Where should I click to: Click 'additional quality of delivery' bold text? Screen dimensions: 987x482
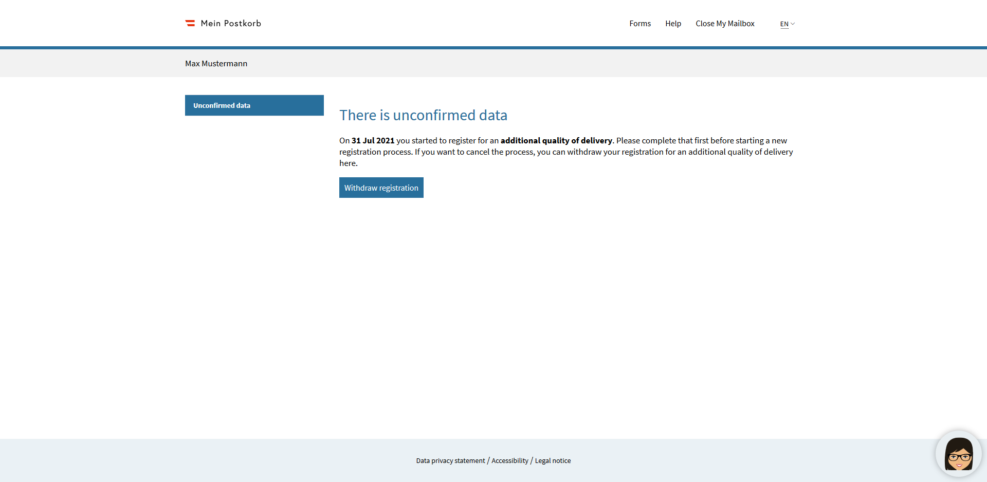[x=556, y=141]
